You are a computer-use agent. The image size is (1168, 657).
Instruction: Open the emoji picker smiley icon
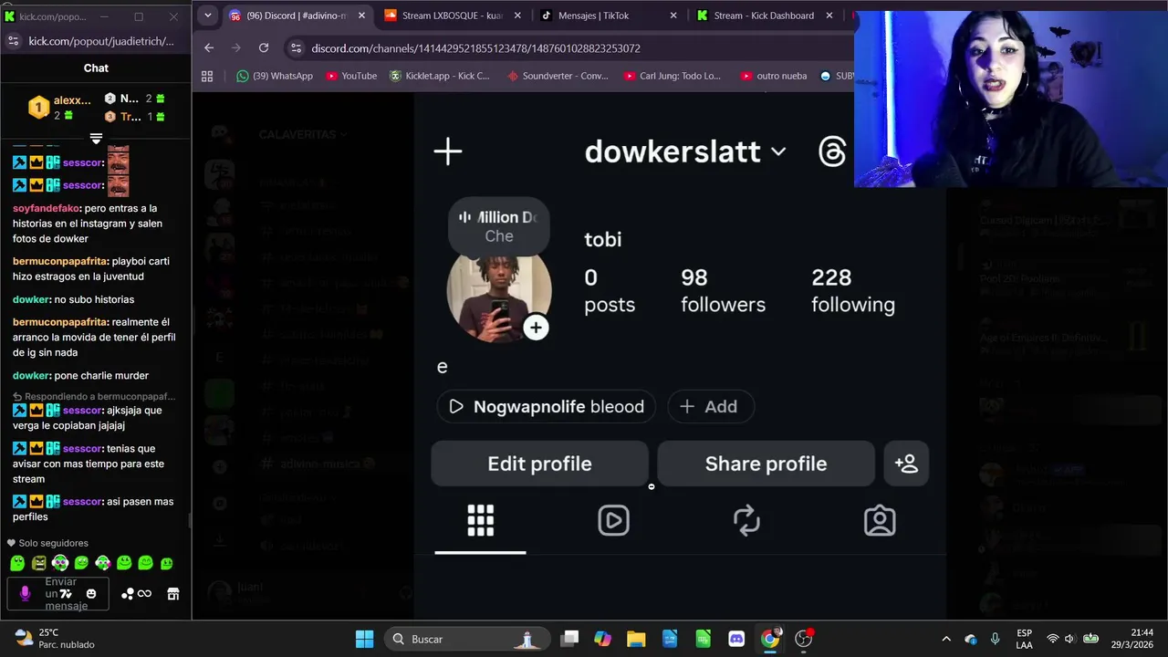click(x=91, y=594)
